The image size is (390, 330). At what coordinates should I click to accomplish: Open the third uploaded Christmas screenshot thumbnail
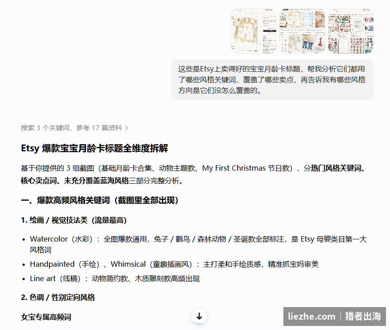coord(351,31)
